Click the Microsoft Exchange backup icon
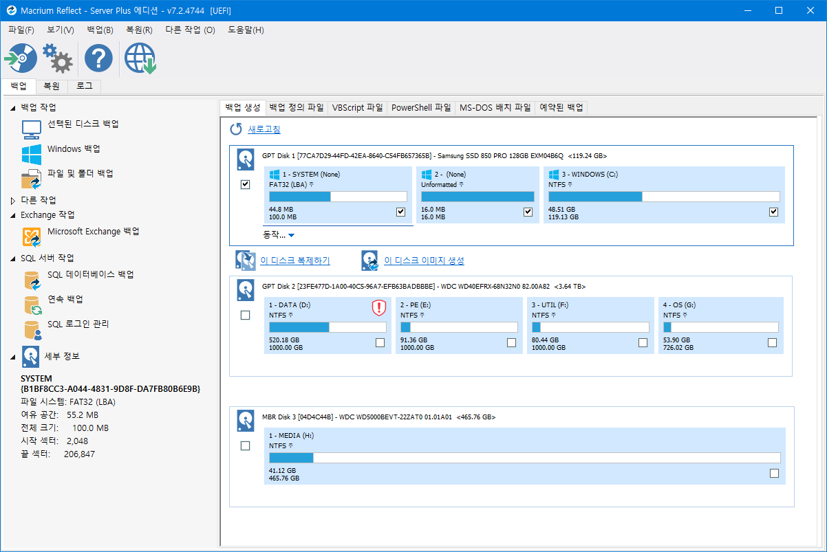Viewport: 827px width, 552px height. (x=32, y=237)
